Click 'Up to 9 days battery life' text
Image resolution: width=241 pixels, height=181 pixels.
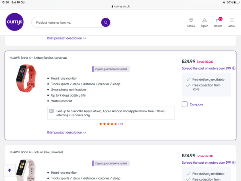(x=68, y=95)
